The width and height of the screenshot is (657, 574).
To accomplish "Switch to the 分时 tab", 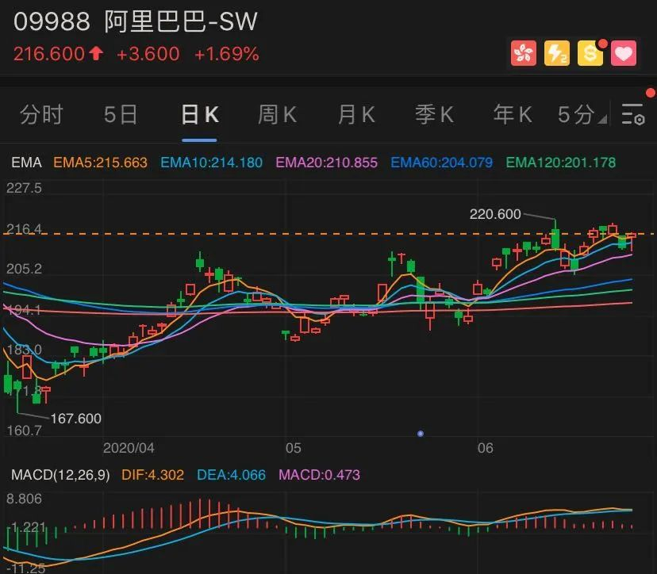I will pyautogui.click(x=41, y=114).
